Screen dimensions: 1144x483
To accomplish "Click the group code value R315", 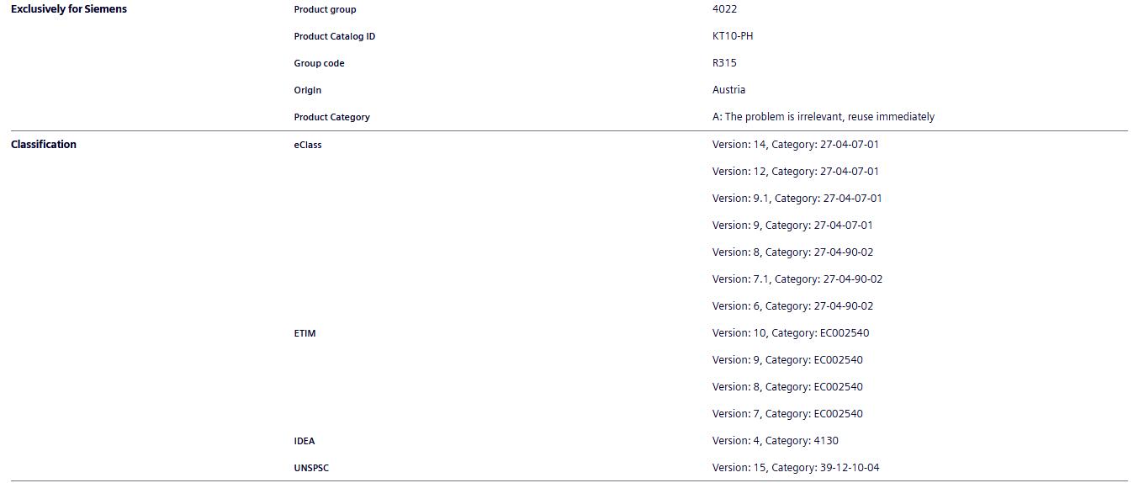I will coord(724,63).
